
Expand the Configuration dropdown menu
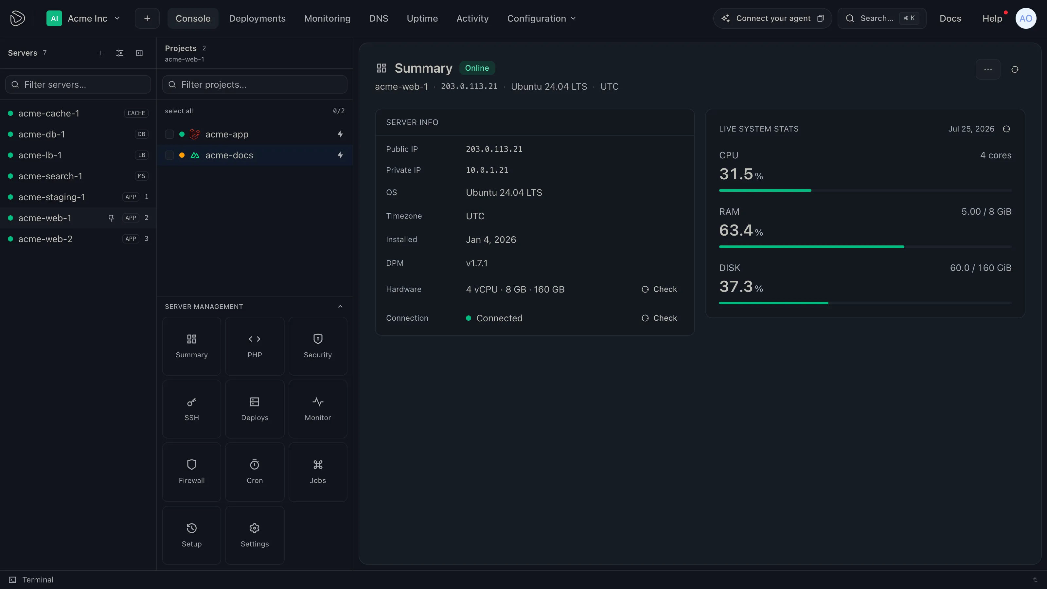[x=541, y=18]
